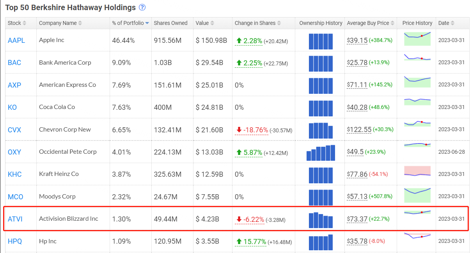Click the help question mark icon beside title
Screen dimensions: 470x253
[x=142, y=7]
